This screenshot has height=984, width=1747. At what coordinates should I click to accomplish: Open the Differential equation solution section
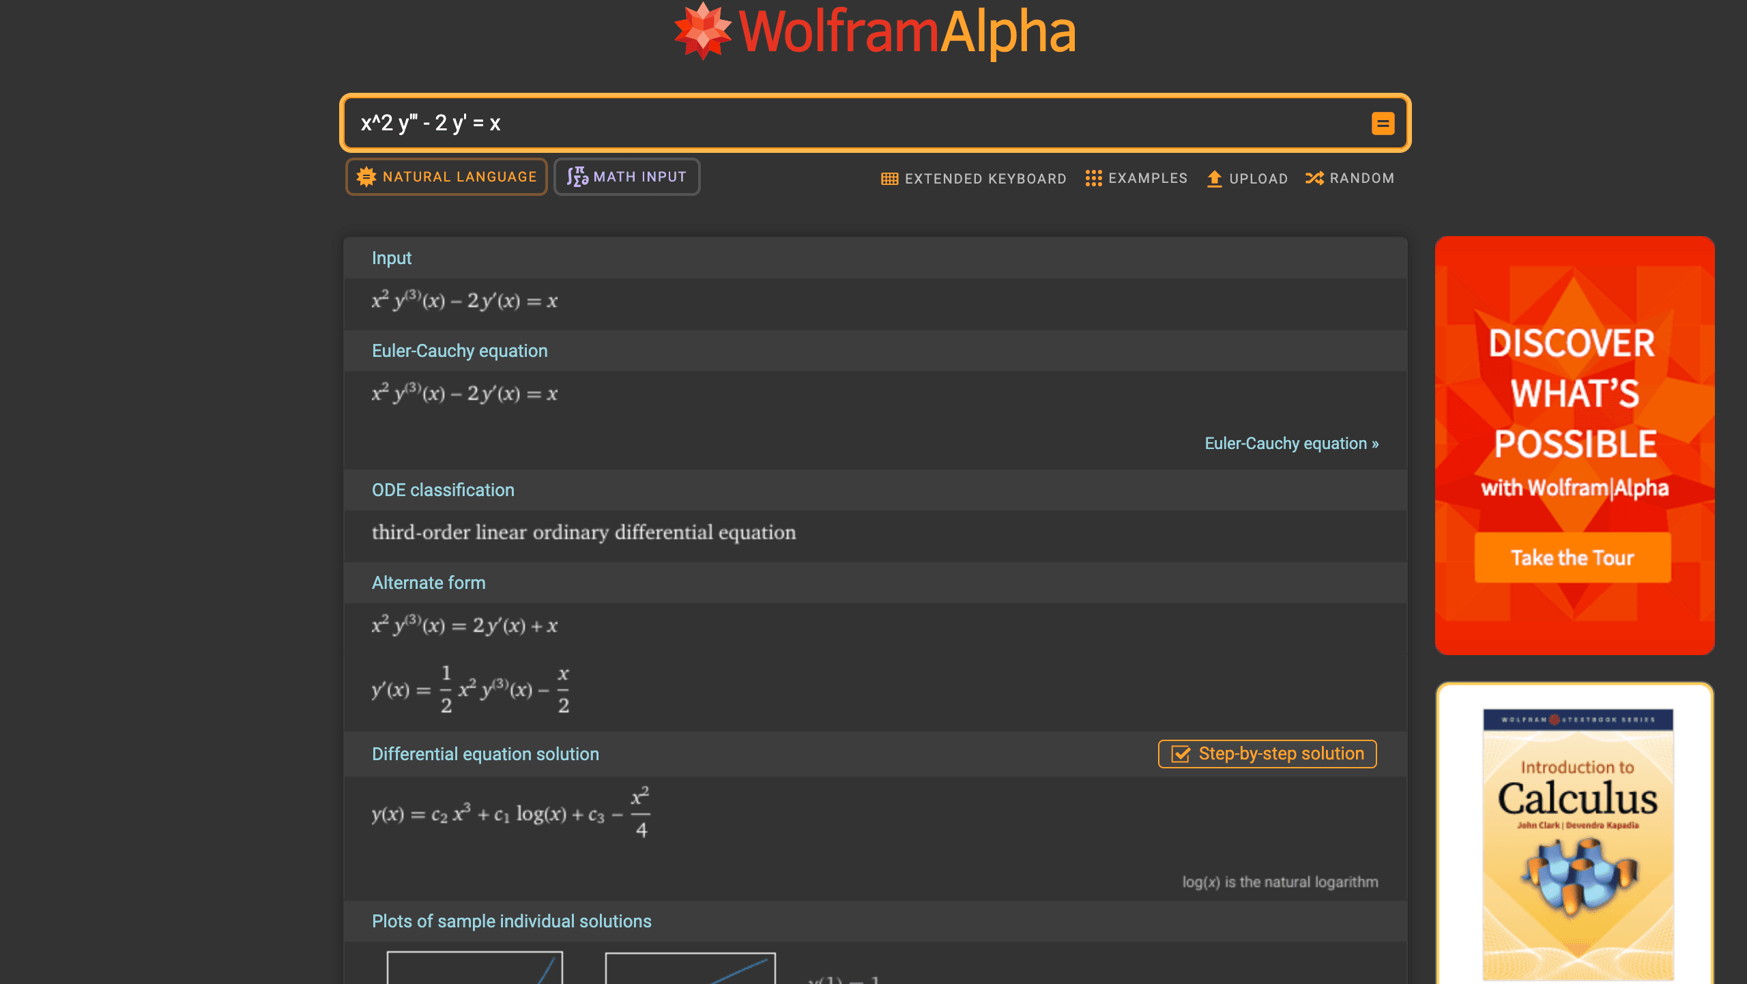coord(485,753)
